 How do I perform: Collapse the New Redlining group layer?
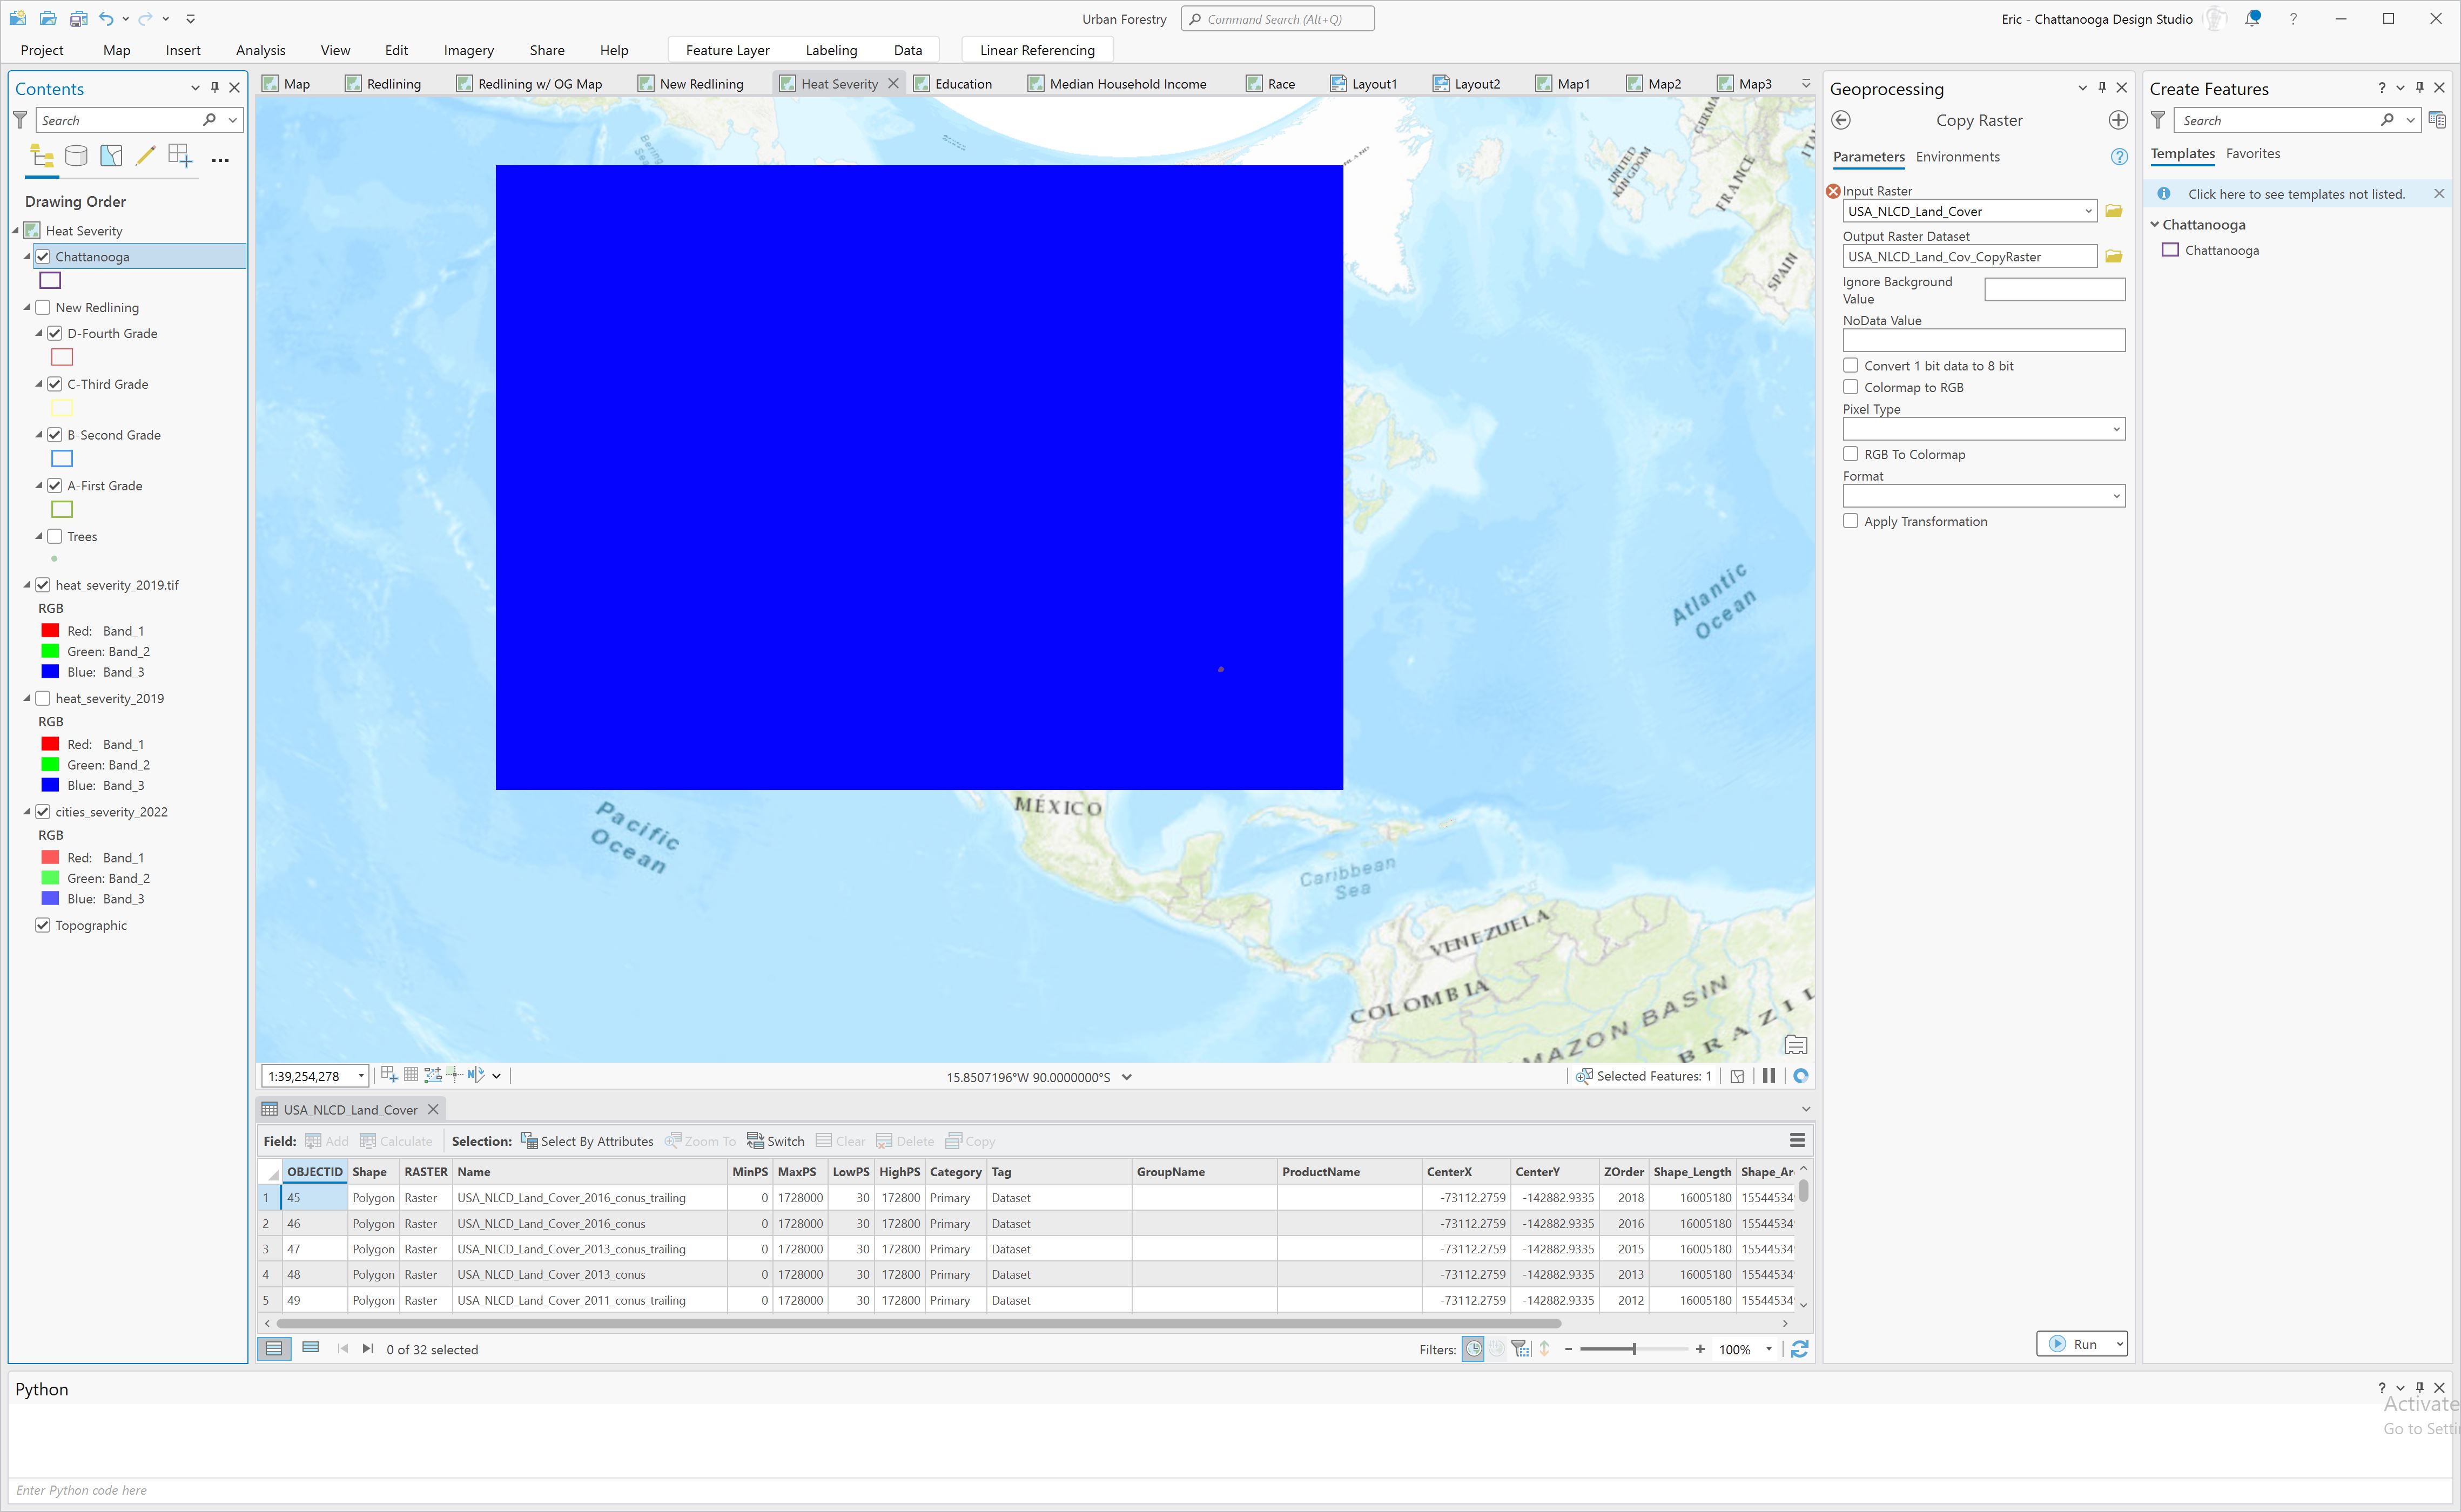tap(26, 307)
